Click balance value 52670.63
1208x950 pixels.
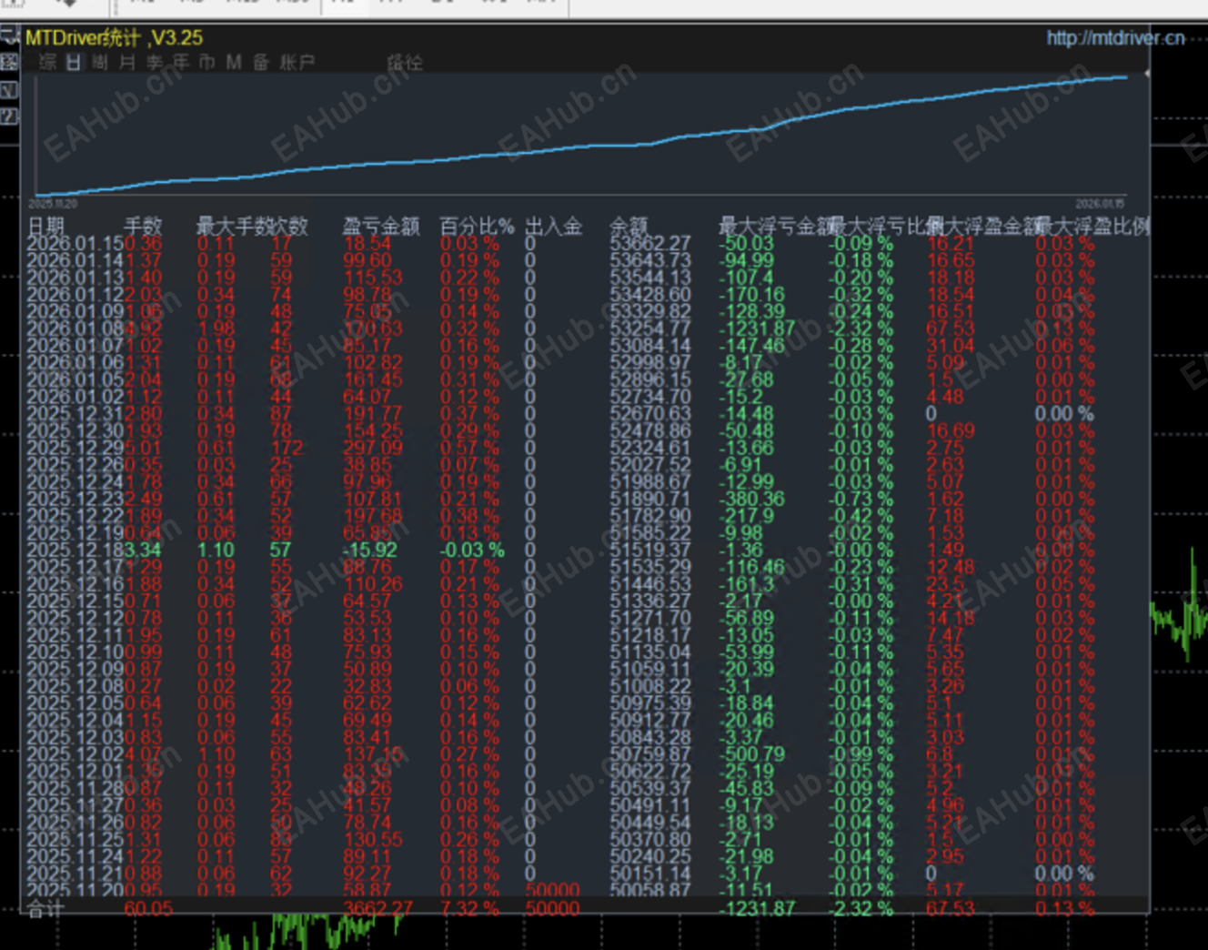[x=650, y=413]
